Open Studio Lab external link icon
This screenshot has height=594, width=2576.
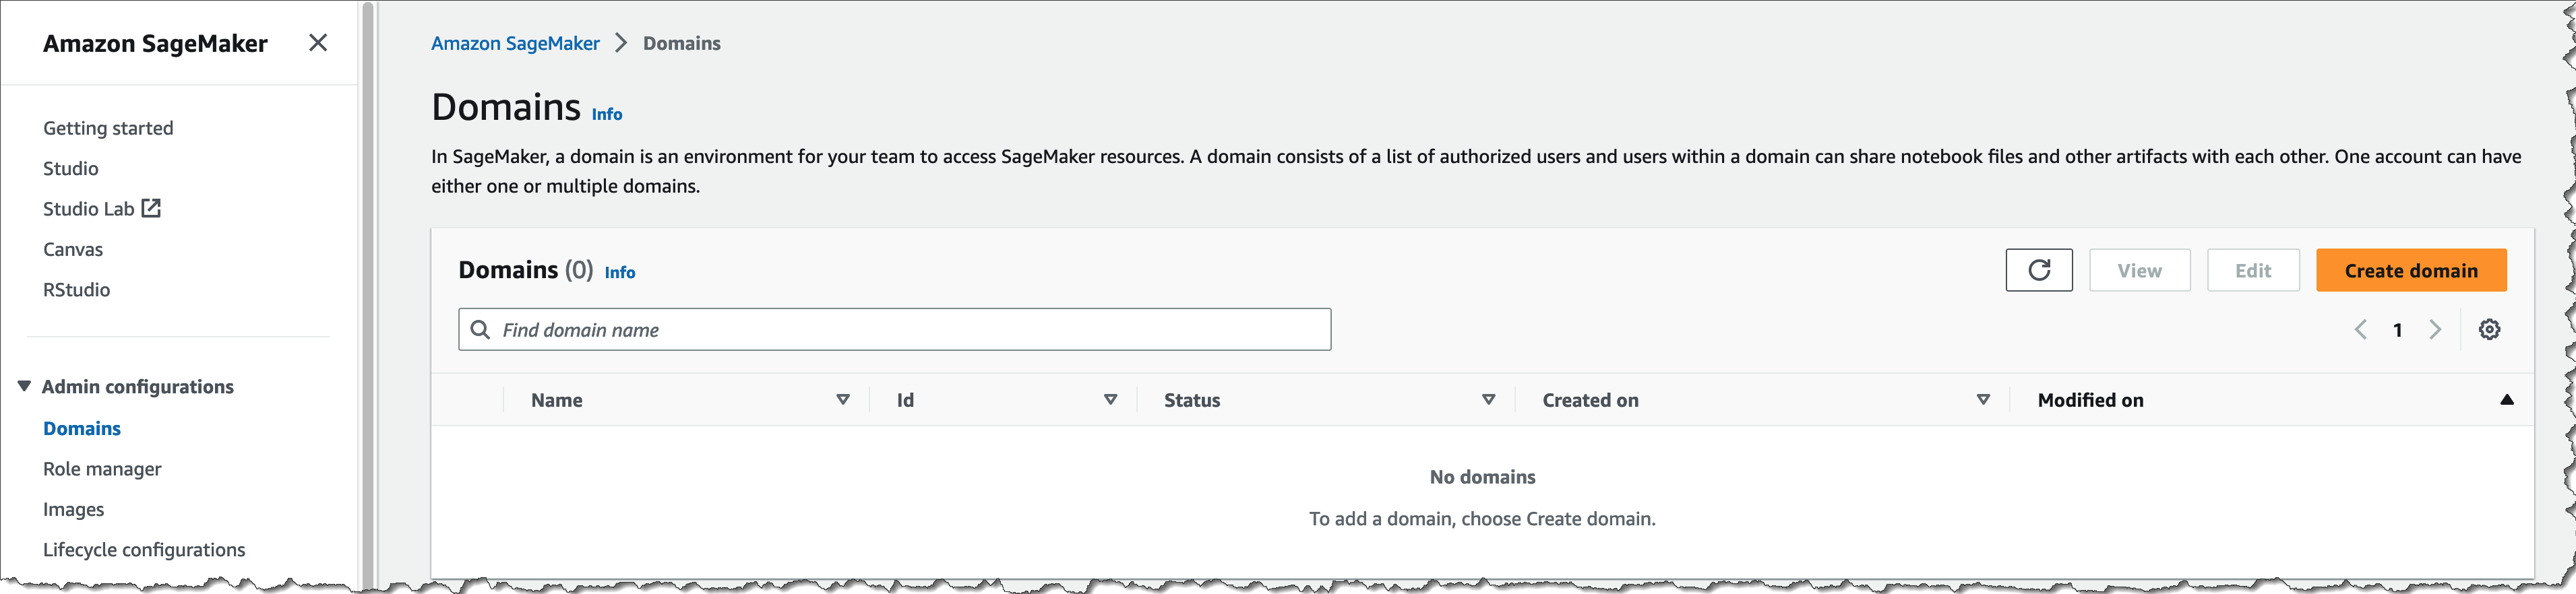(x=151, y=208)
